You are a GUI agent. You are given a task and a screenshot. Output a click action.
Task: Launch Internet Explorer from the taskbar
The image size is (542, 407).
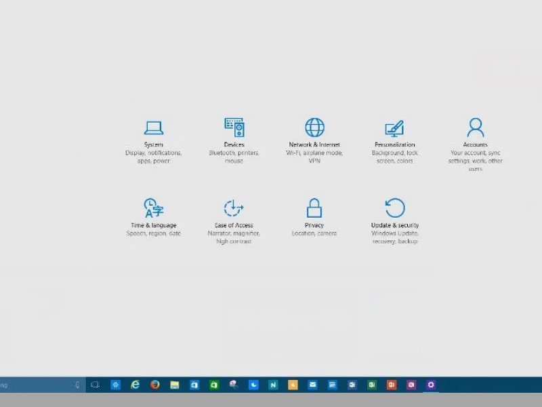[135, 385]
